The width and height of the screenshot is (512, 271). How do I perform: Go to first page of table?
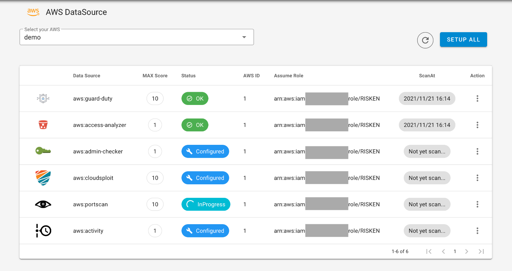coord(429,251)
